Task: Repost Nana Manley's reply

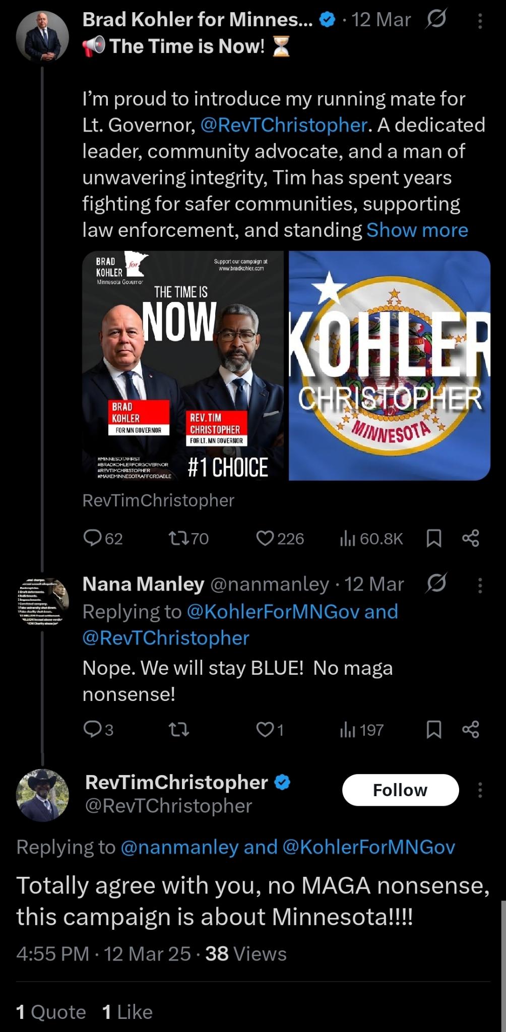Action: [179, 730]
